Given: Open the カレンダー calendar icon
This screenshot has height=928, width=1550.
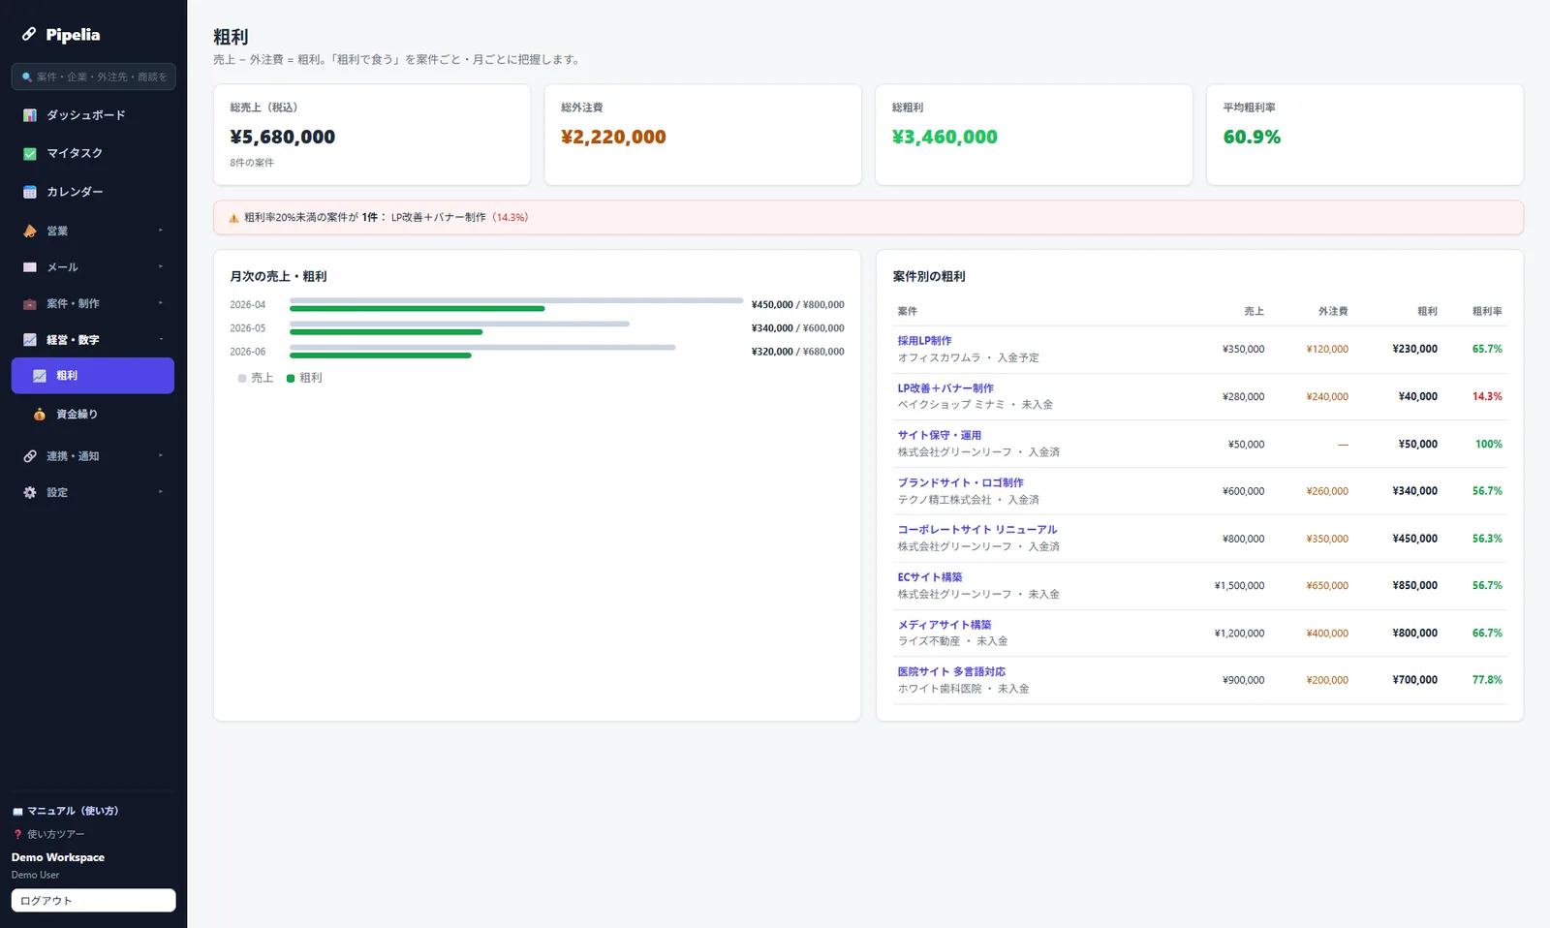Looking at the screenshot, I should tap(30, 192).
